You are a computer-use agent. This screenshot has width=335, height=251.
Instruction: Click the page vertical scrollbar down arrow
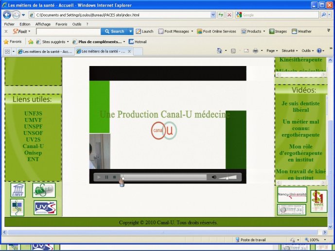click(x=330, y=227)
